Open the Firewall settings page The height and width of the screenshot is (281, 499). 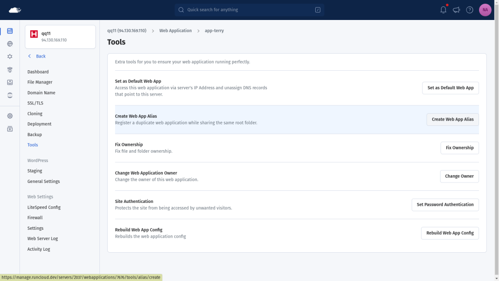[35, 218]
